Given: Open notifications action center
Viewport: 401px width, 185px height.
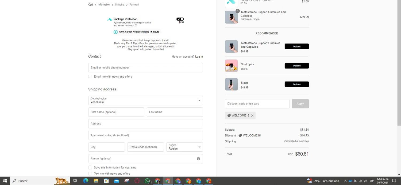Looking at the screenshot, I should pos(394,181).
